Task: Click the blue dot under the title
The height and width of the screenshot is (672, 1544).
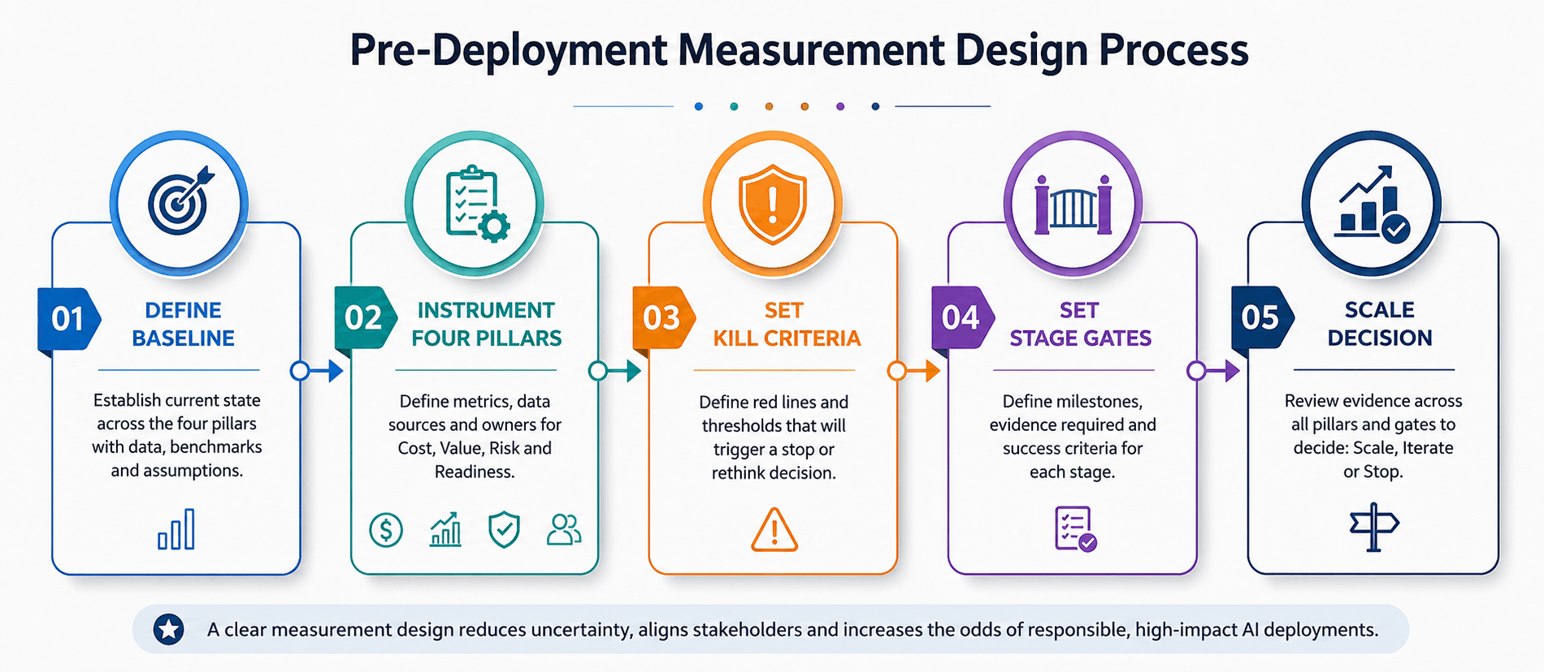Action: (x=699, y=106)
